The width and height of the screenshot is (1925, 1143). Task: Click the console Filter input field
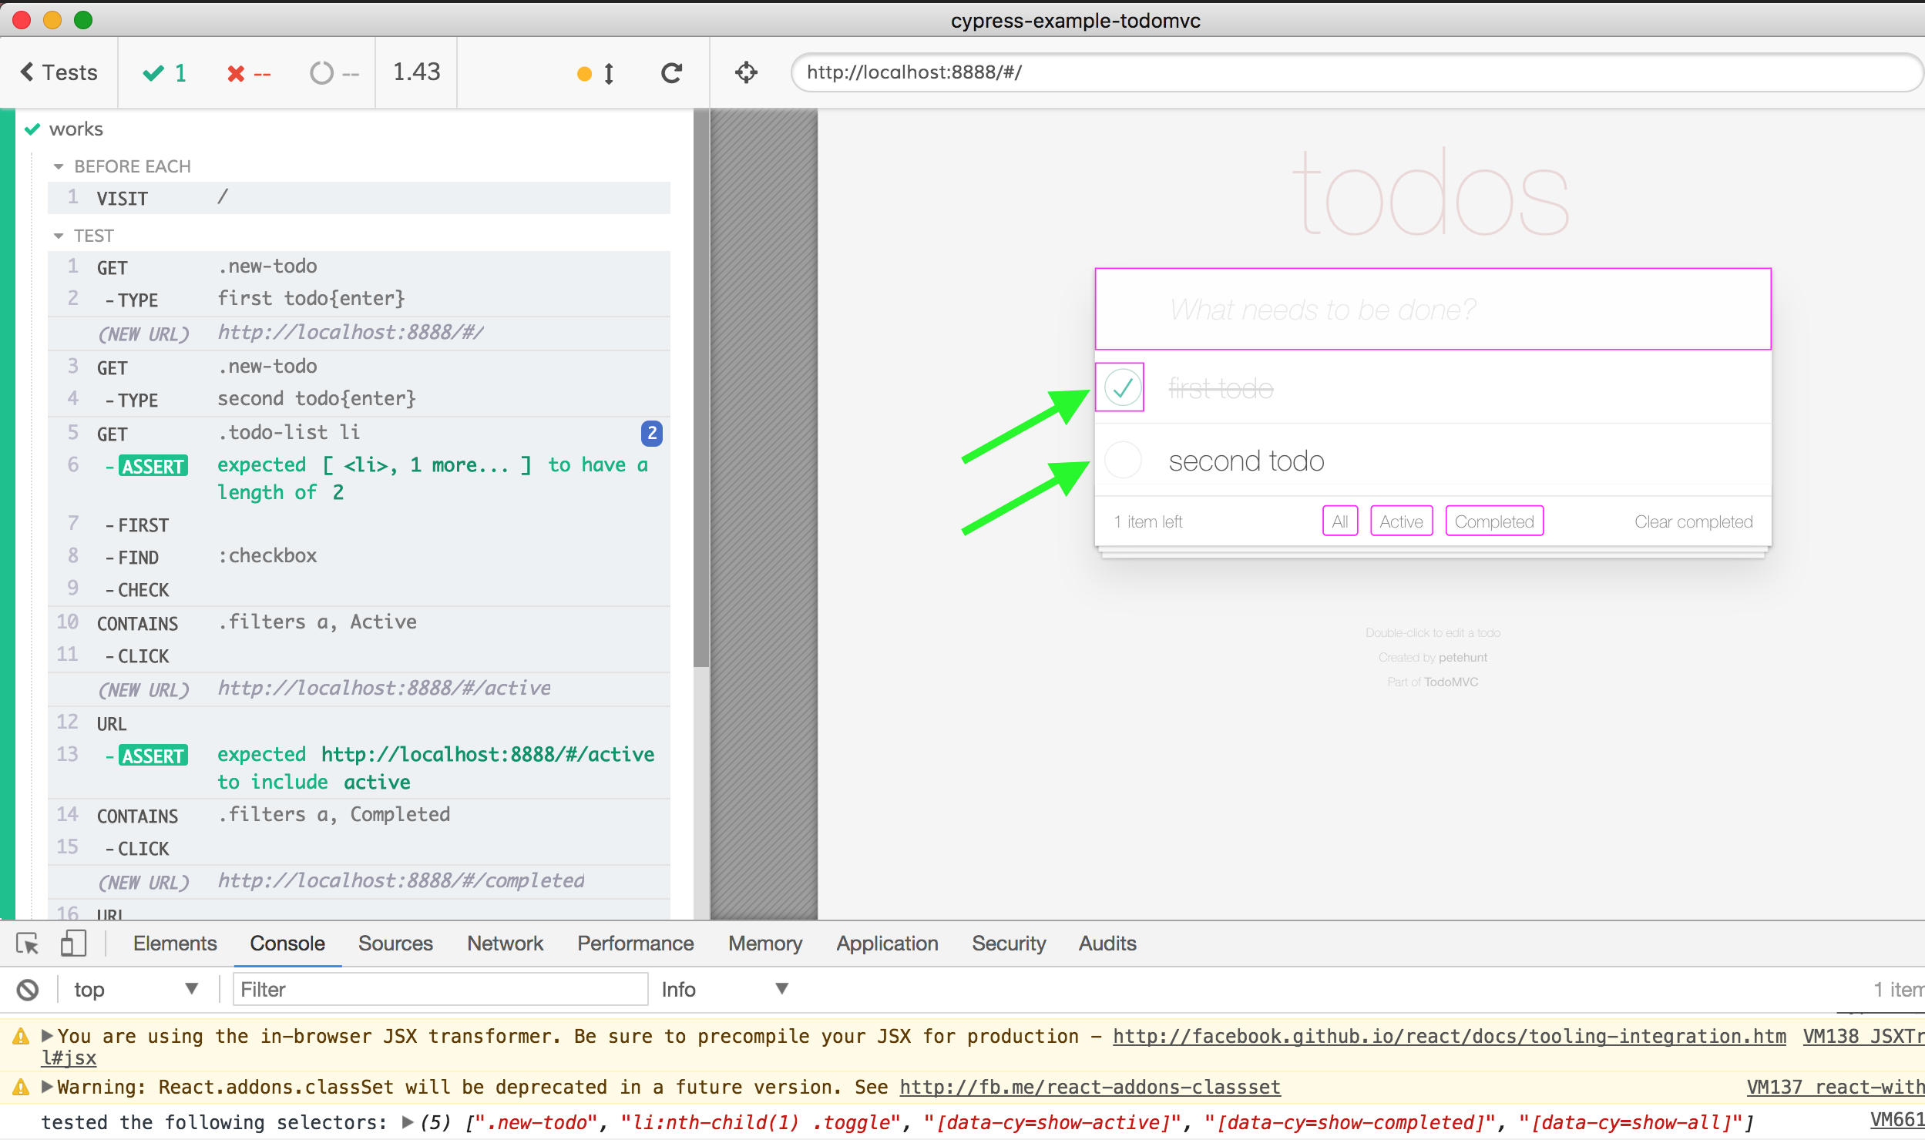(440, 990)
